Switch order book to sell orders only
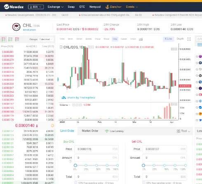The height and width of the screenshot is (184, 202). tap(17, 39)
